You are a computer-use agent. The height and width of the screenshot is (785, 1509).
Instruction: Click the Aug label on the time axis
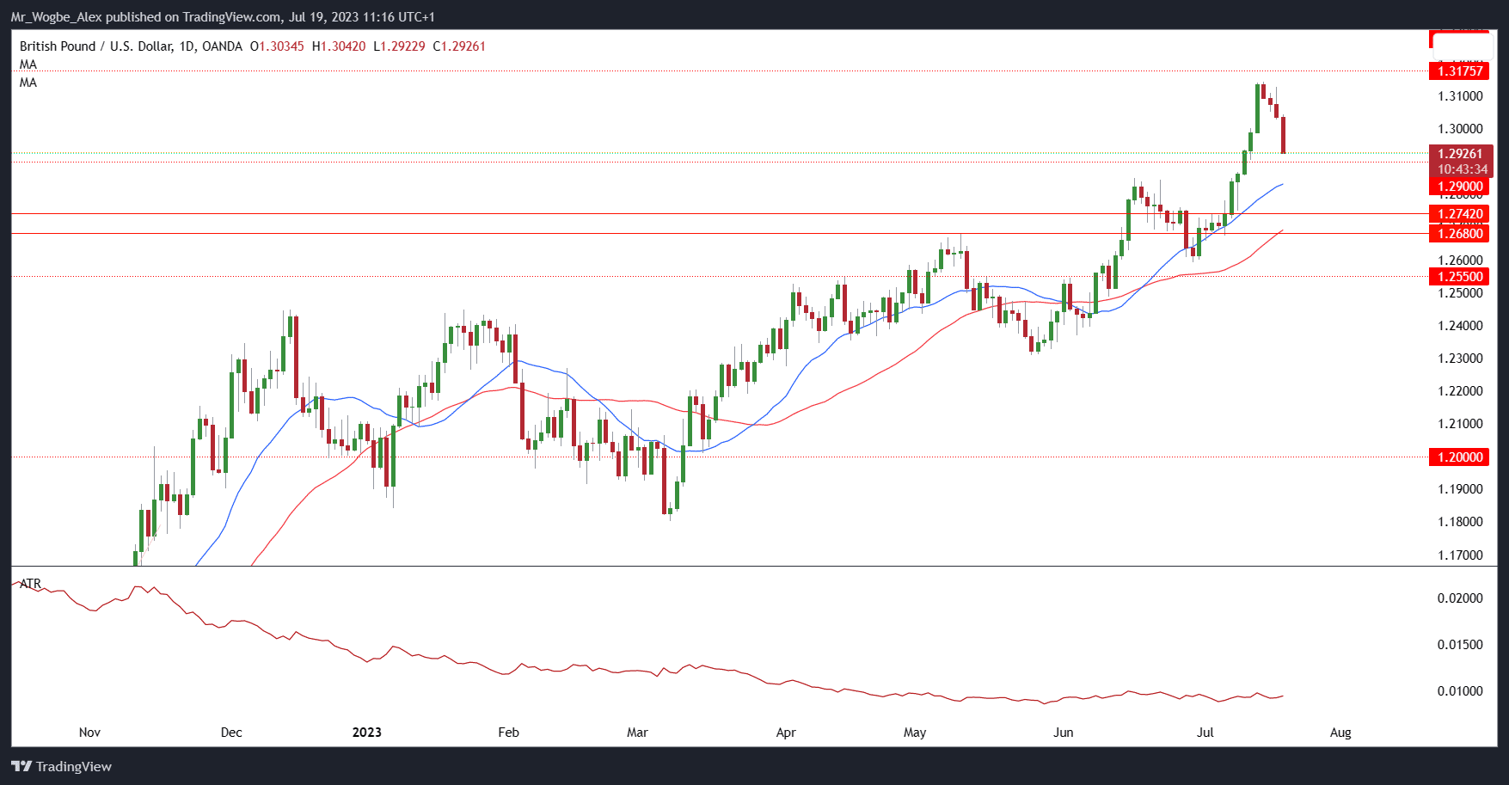pos(1340,733)
